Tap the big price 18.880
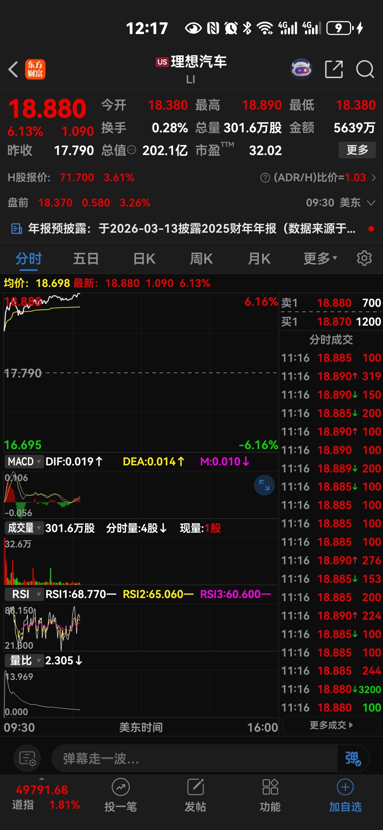This screenshot has width=383, height=830. click(x=47, y=109)
